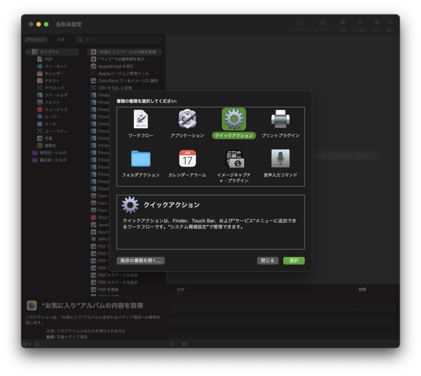421x376 pixels.
Task: Pick the プリントプラグイン printer icon
Action: [280, 119]
